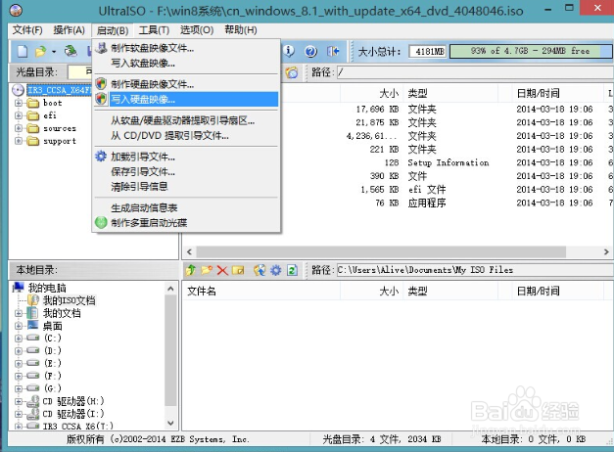This screenshot has width=614, height=452.
Task: Click the UltraISO title bar disc icon
Action: (16, 11)
